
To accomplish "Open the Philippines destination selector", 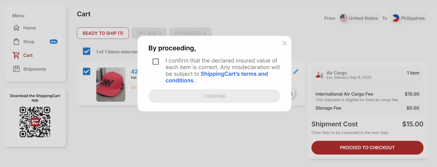I will (x=408, y=18).
